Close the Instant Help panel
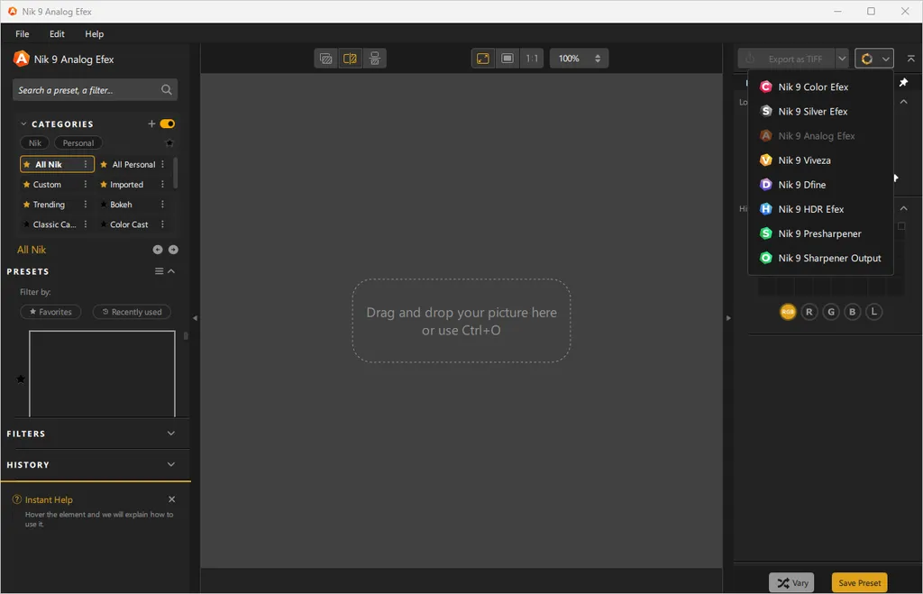Viewport: 923px width, 594px height. (x=172, y=499)
